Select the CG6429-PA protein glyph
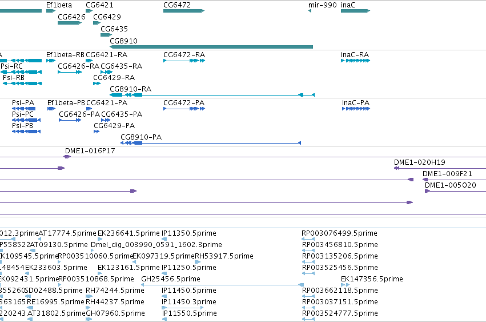Screen dimensions: 486x322 point(97,132)
